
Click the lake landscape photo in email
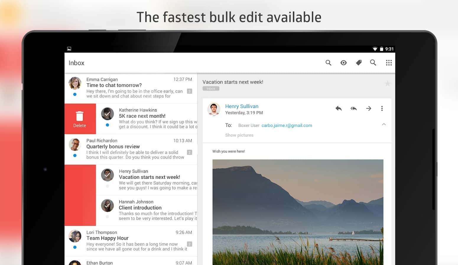(298, 212)
